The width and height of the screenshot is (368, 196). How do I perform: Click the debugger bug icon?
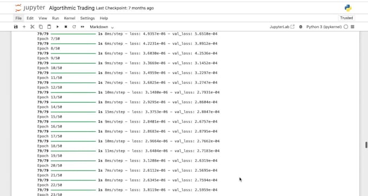click(x=301, y=26)
